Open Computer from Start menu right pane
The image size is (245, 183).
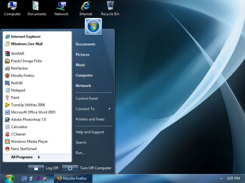[x=84, y=75]
